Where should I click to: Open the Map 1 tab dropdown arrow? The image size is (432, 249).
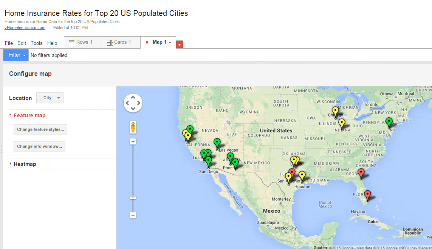click(x=170, y=42)
